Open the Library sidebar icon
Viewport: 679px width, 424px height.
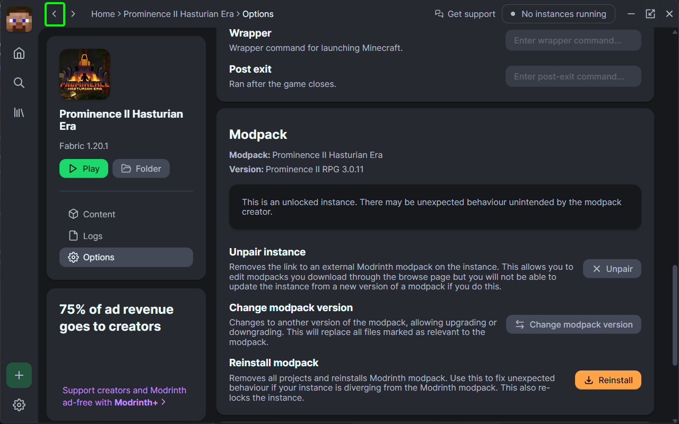point(19,112)
